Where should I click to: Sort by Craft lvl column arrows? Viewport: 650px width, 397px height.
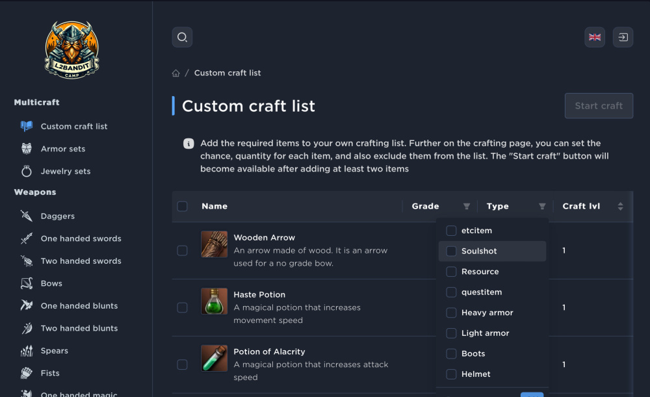(620, 207)
